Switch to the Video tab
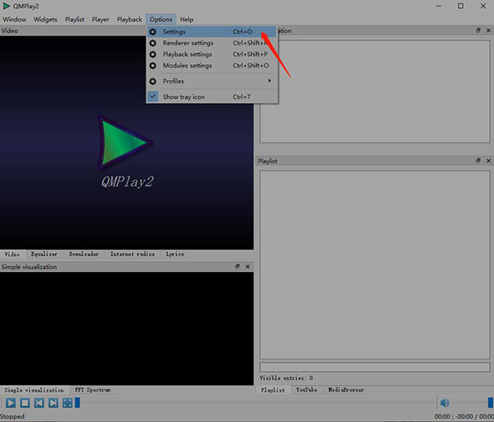The height and width of the screenshot is (422, 494). tap(12, 254)
